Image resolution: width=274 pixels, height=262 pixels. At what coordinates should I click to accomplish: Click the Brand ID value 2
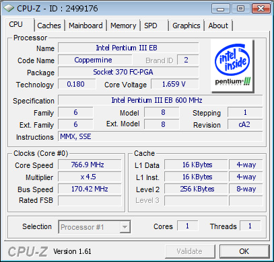[x=188, y=60]
